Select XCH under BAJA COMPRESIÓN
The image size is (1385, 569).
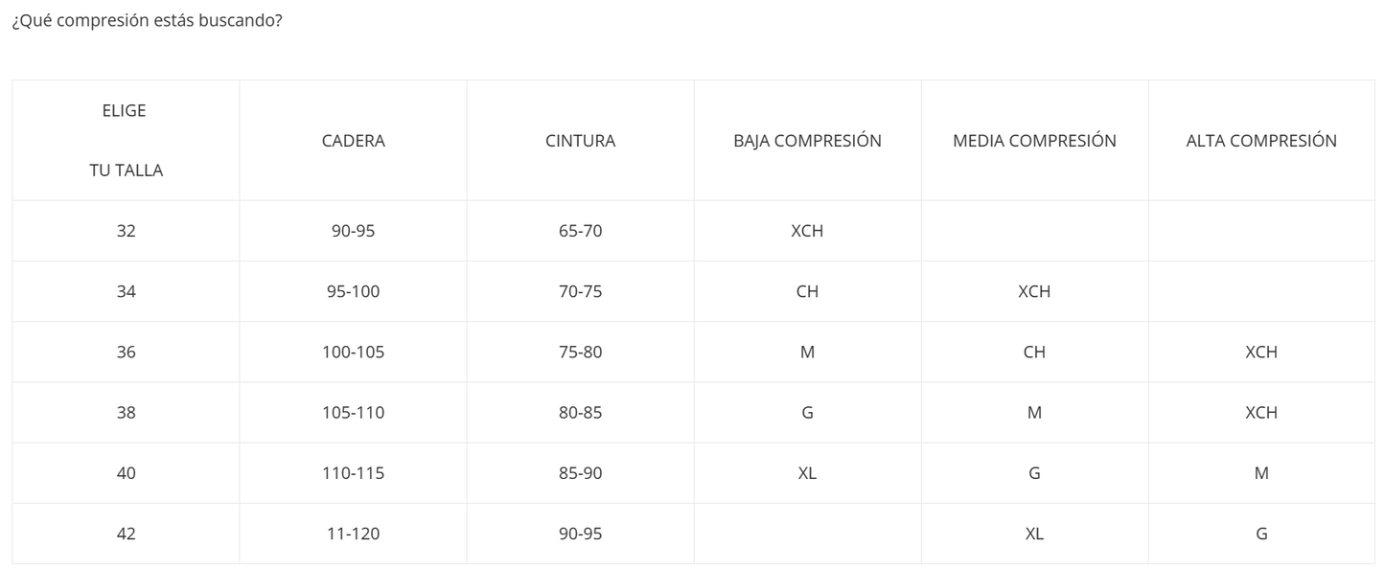pos(807,231)
